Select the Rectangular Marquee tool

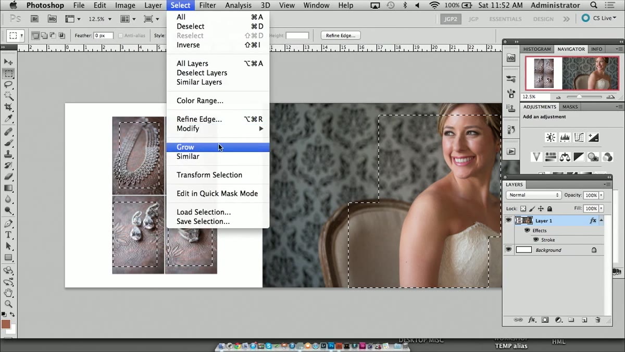[8, 73]
